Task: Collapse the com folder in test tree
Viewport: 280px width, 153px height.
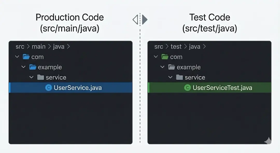Action: click(x=156, y=57)
